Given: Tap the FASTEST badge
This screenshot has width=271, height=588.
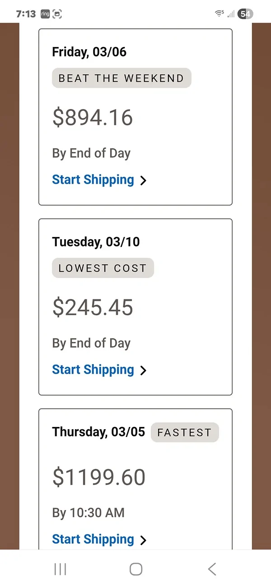Looking at the screenshot, I should [x=184, y=432].
